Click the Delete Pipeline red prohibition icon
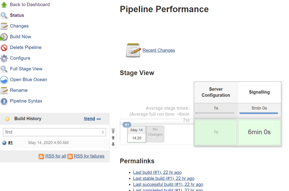Screen dimensions: 289x191 pos(4,48)
